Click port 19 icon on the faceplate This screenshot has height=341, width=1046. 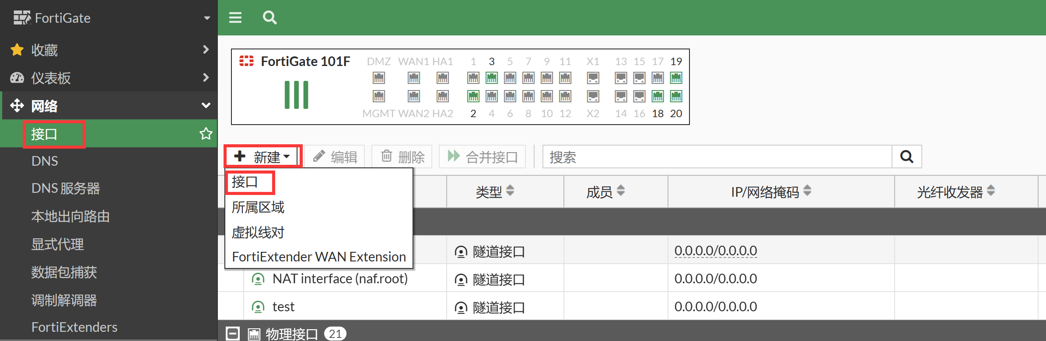coord(676,78)
